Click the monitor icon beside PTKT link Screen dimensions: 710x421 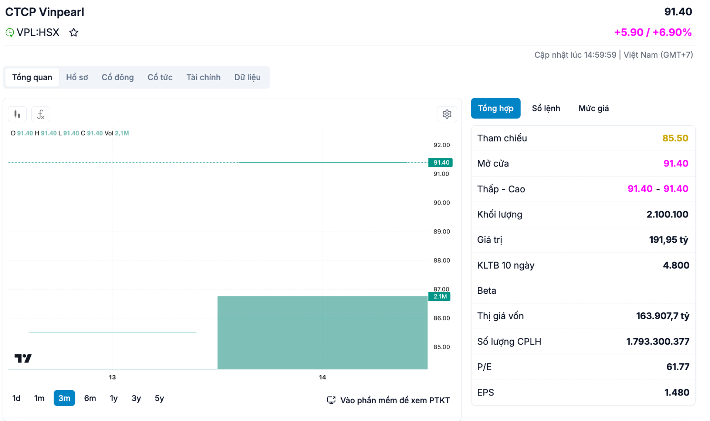tap(331, 400)
